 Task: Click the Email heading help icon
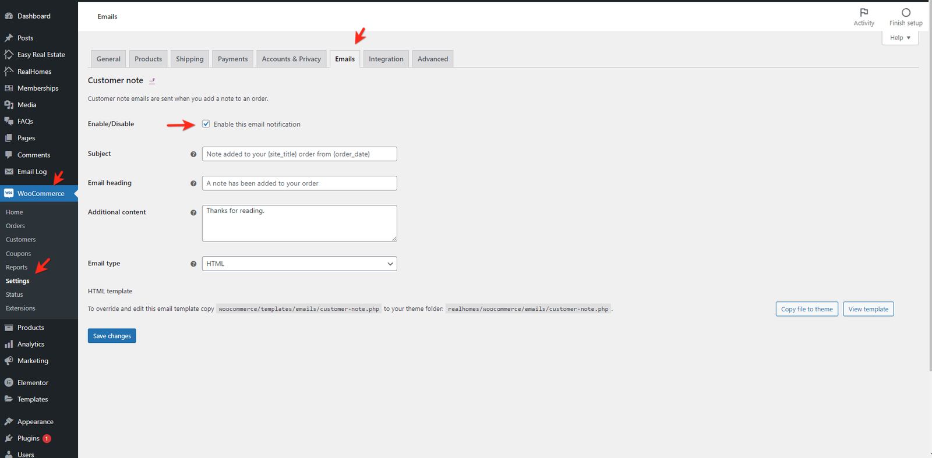193,183
